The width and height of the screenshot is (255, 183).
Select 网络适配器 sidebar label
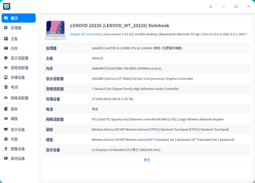[20, 98]
